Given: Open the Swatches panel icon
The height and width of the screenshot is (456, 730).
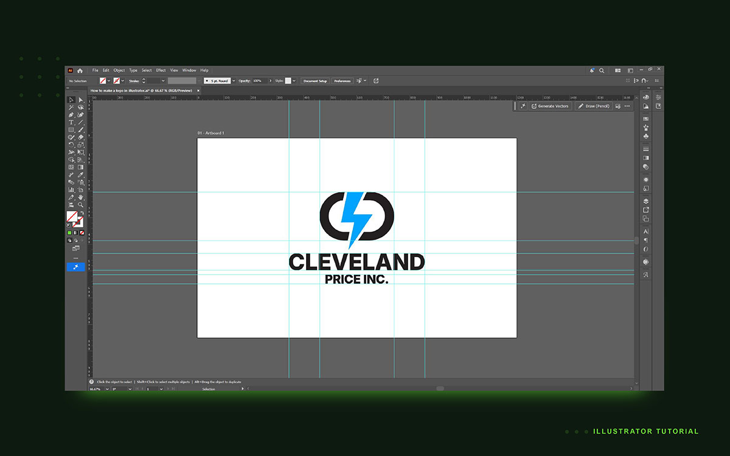Looking at the screenshot, I should (x=645, y=119).
